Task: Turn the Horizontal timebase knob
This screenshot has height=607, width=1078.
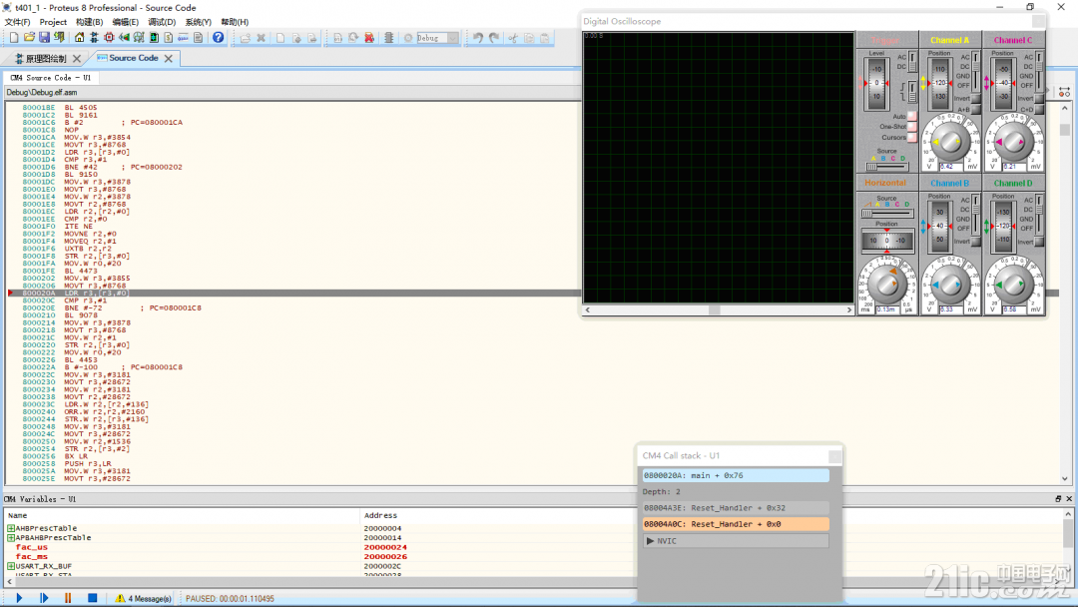Action: pos(887,284)
